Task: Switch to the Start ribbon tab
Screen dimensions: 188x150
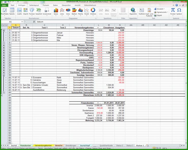Action: (x=12, y=5)
